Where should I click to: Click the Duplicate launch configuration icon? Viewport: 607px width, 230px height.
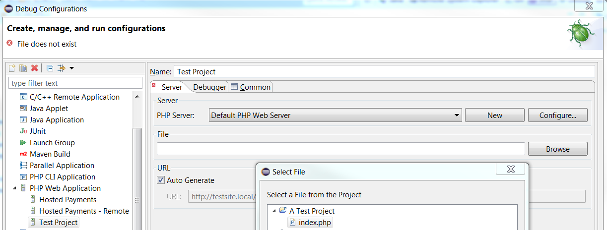[x=23, y=68]
